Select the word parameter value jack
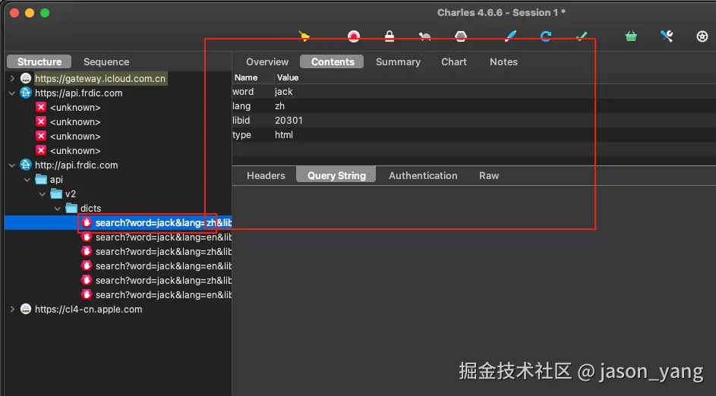This screenshot has width=716, height=396. (283, 92)
